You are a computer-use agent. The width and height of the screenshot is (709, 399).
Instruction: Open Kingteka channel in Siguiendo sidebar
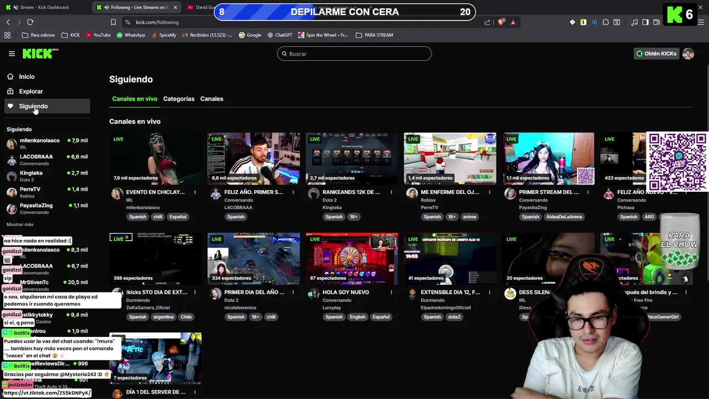(x=47, y=176)
